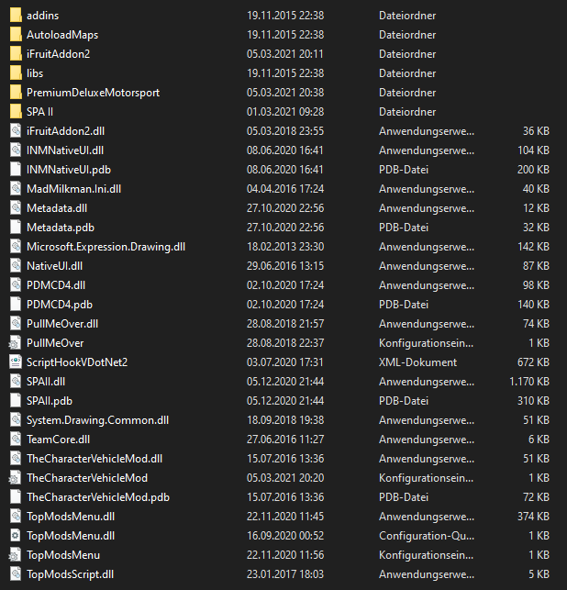Screen dimensions: 567x590
Task: Select the folder name "PremiumDeluxeMotorsport"
Action: coord(93,93)
